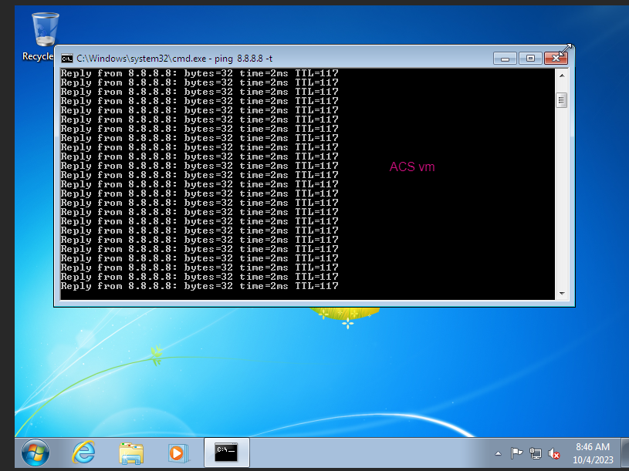Click the 'ACS vm' text in console
The width and height of the screenshot is (629, 471).
pos(412,167)
